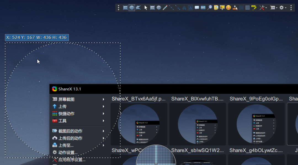This screenshot has height=165, width=298.
Task: Insert image from file tool
Action: tap(216, 8)
